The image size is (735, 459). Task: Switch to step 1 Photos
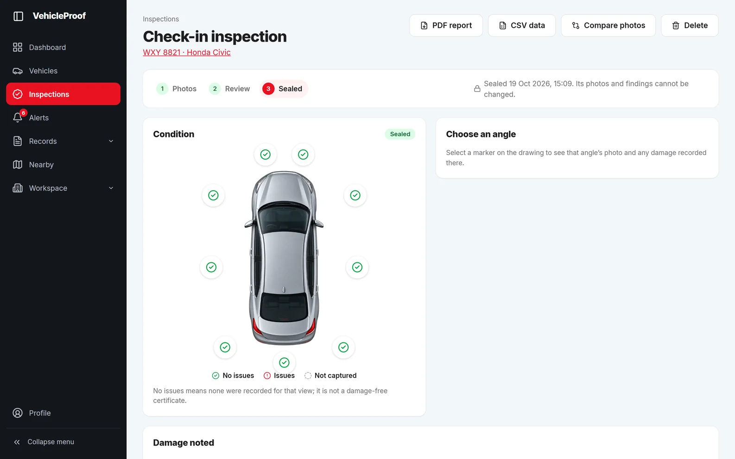point(177,89)
